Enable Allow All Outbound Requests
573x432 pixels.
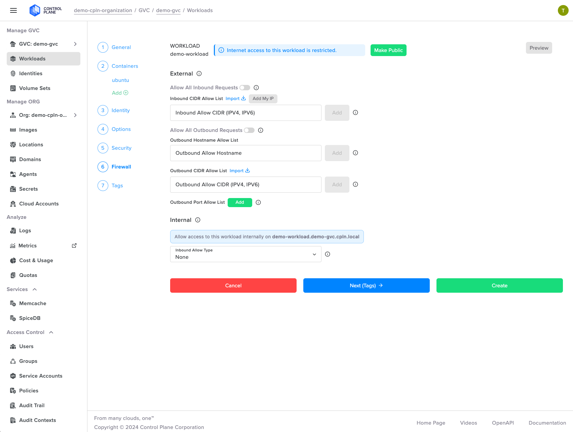tap(250, 130)
